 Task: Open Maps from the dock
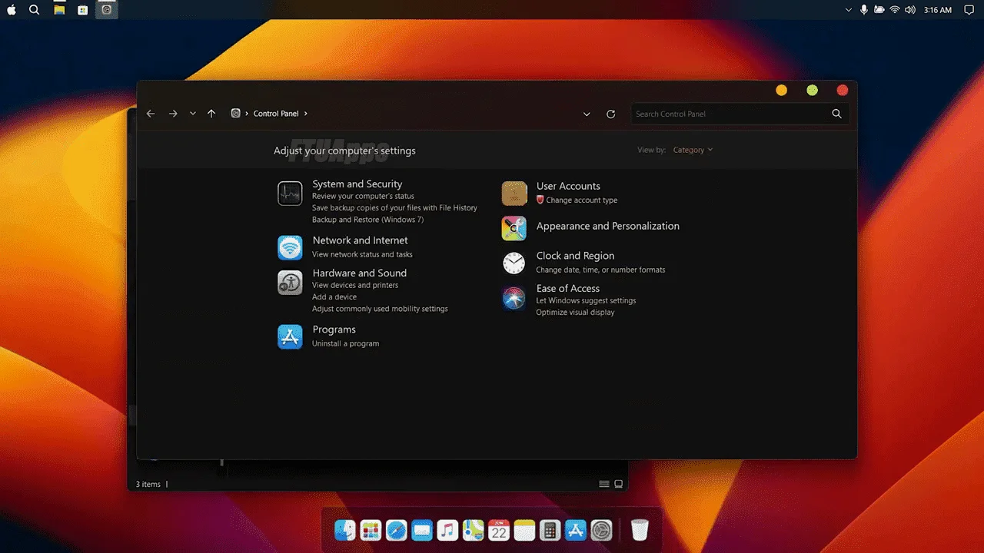click(x=473, y=530)
